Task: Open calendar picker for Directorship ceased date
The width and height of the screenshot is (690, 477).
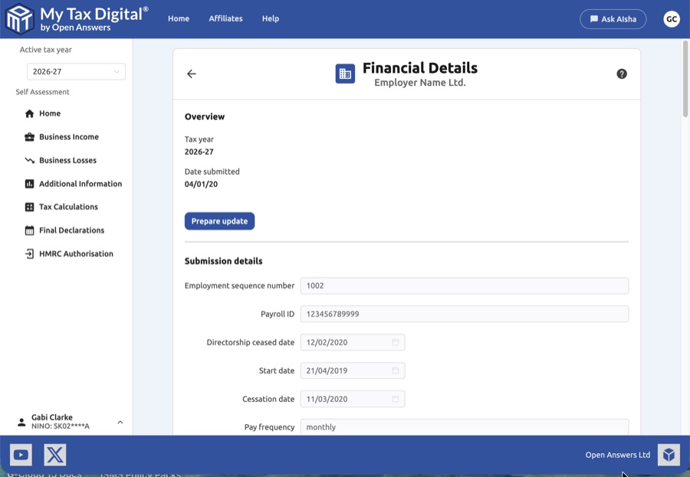Action: click(x=396, y=342)
